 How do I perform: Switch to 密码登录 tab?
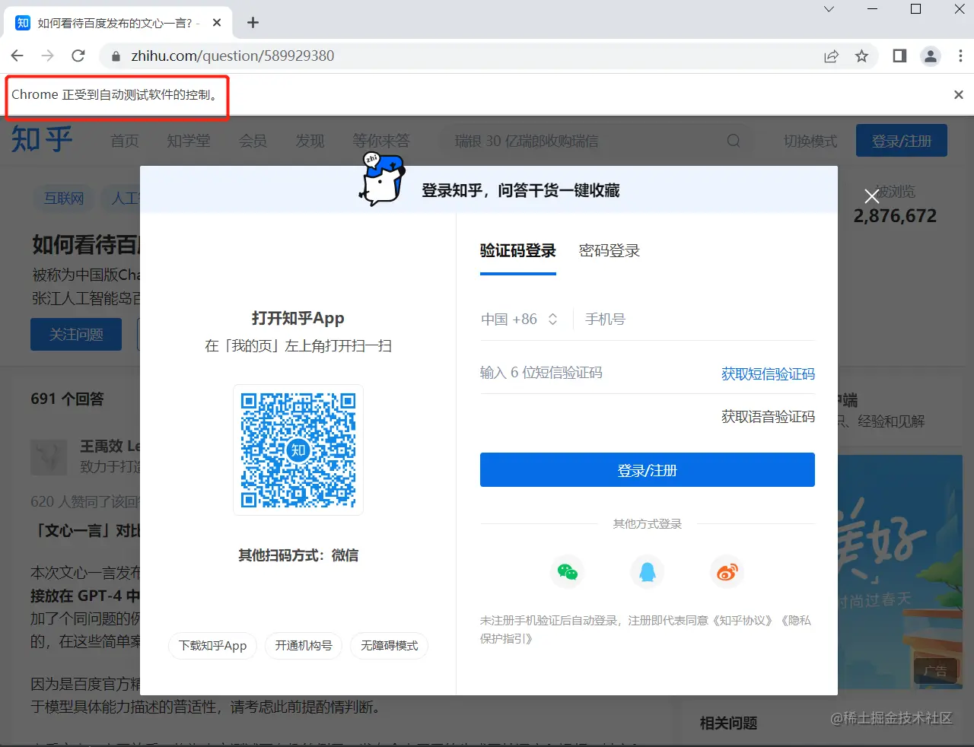[x=610, y=251]
